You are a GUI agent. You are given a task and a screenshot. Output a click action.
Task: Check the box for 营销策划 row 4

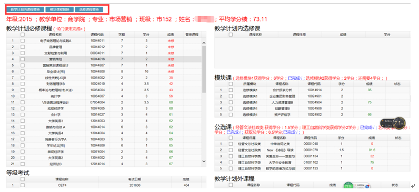(x=23, y=59)
